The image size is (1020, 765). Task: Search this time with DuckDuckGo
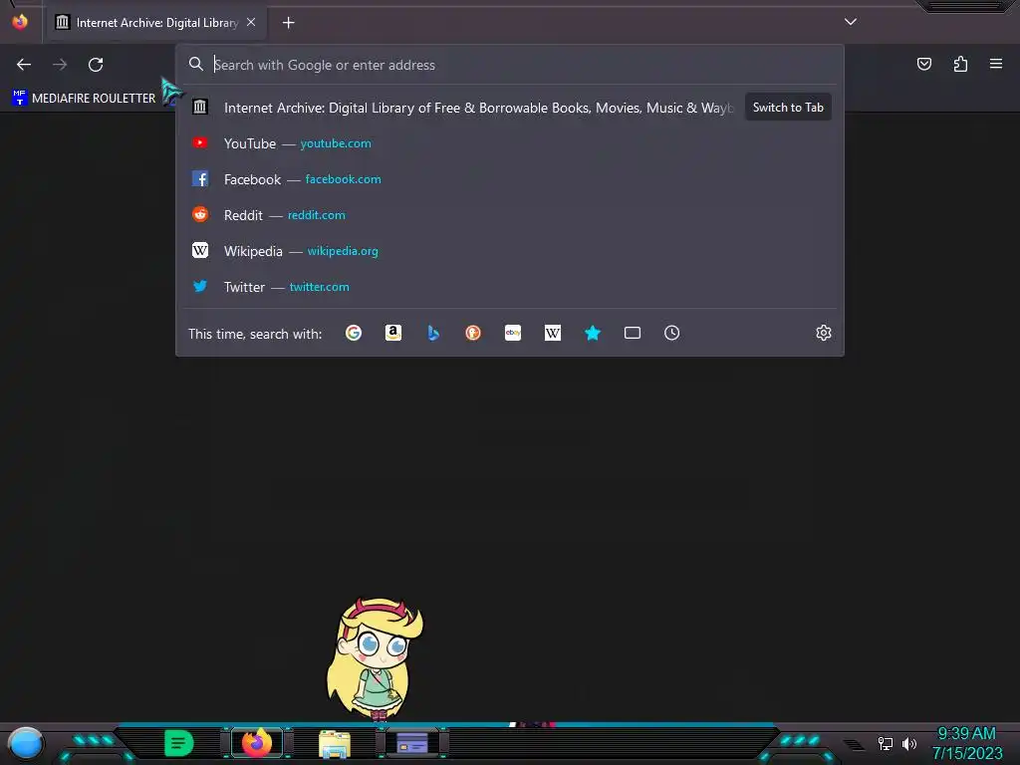[473, 333]
